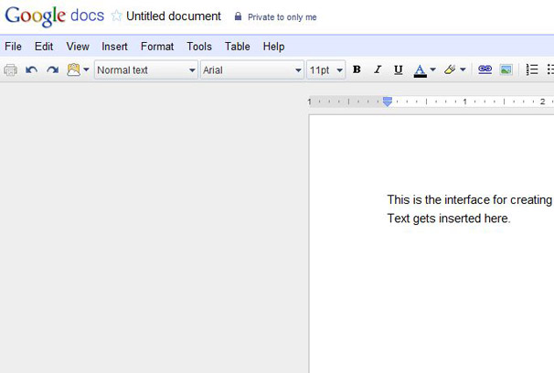Rename the document via the Untitled document title
This screenshot has height=373, width=554.
[174, 16]
